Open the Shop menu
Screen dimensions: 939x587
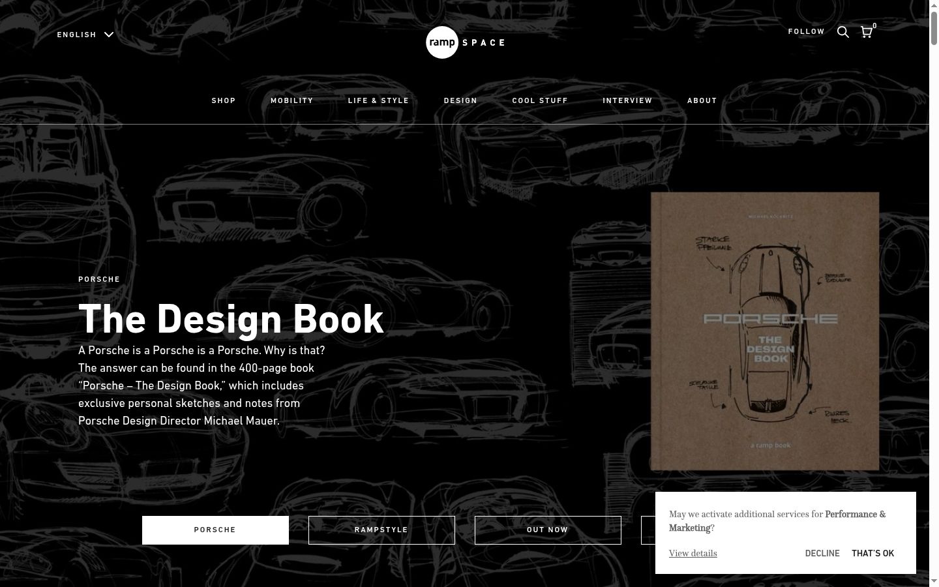tap(224, 100)
